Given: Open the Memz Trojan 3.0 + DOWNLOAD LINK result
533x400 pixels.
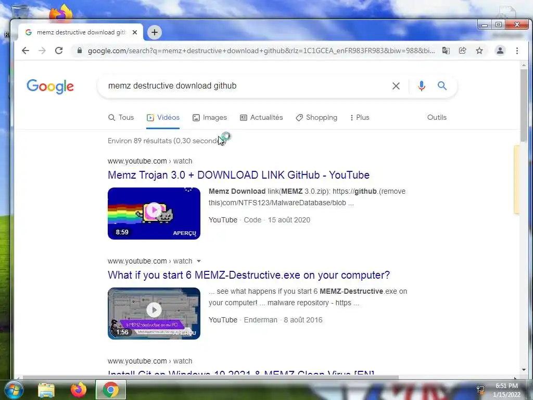Looking at the screenshot, I should [238, 175].
